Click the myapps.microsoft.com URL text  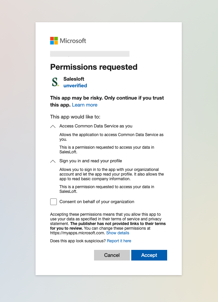(77, 233)
